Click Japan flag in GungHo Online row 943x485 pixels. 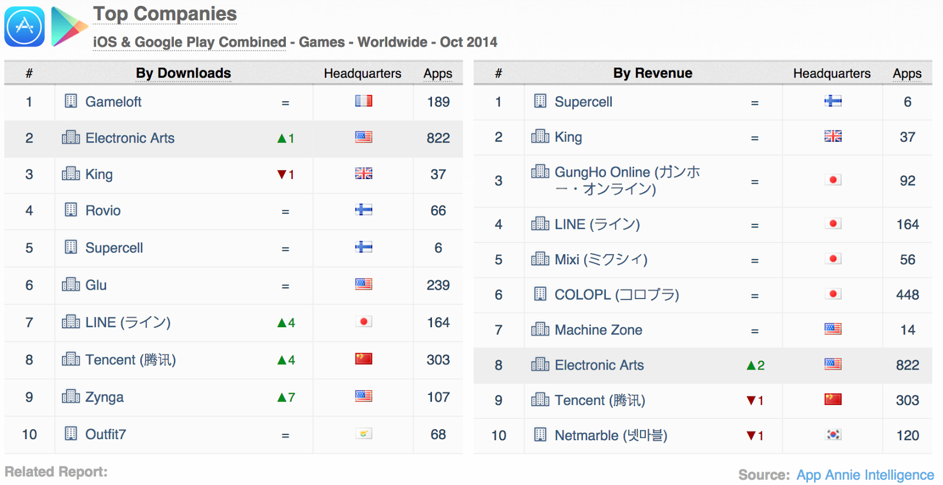(x=833, y=180)
